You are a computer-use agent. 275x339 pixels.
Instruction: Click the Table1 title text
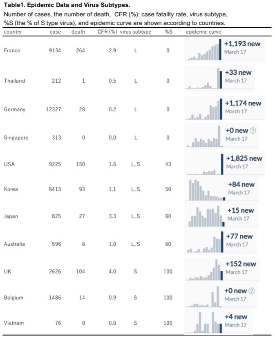point(67,5)
